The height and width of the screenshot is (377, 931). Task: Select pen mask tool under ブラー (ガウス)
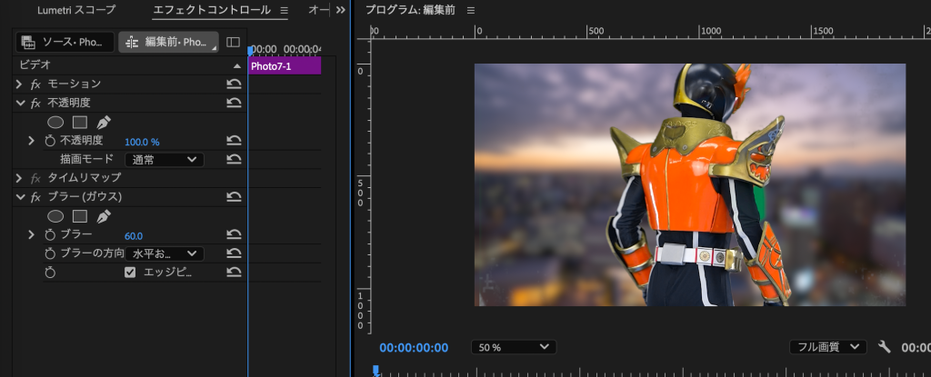tap(104, 216)
